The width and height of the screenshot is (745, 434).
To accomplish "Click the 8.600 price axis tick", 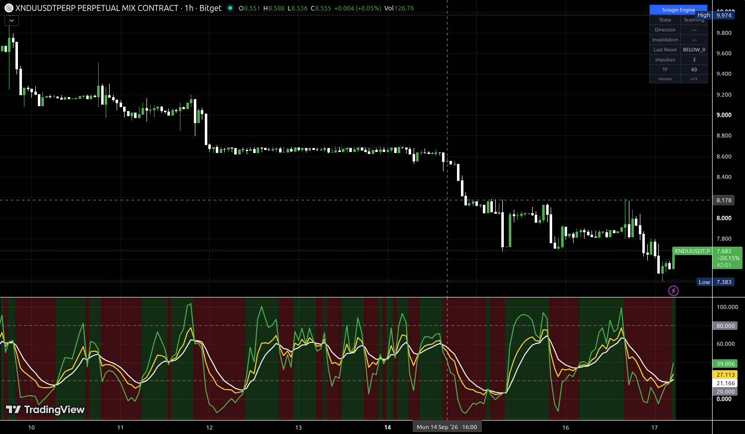I will (724, 156).
